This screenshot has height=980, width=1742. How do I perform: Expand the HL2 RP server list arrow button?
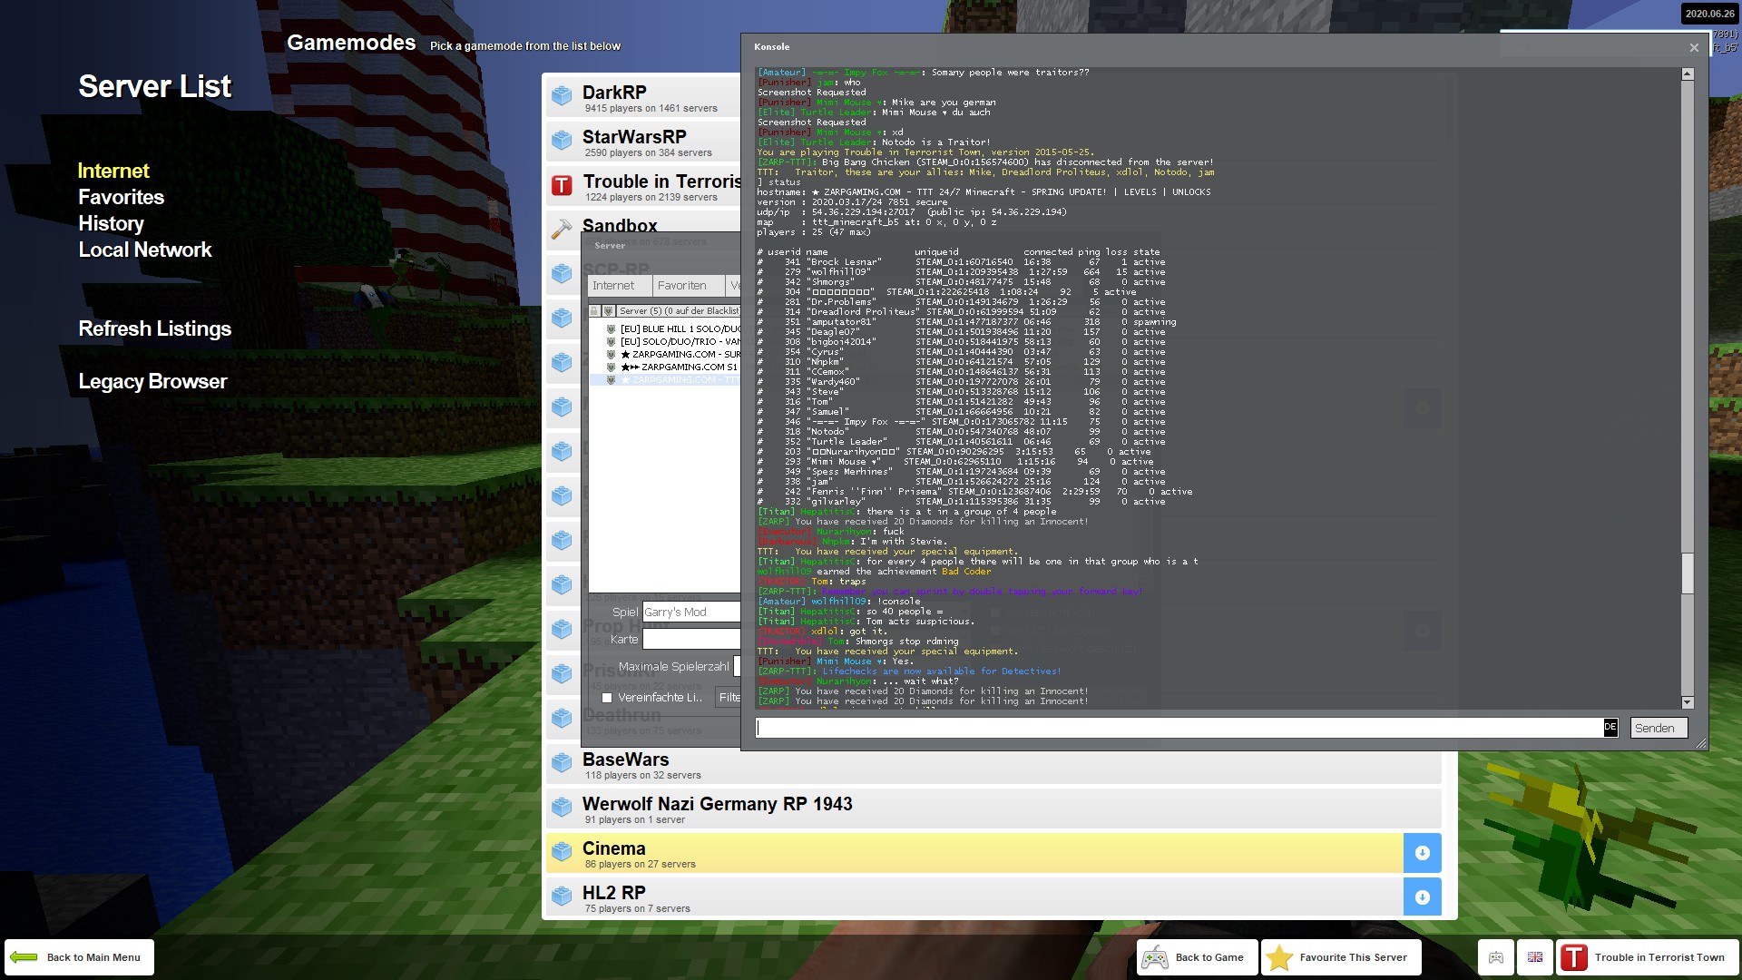[x=1422, y=897]
